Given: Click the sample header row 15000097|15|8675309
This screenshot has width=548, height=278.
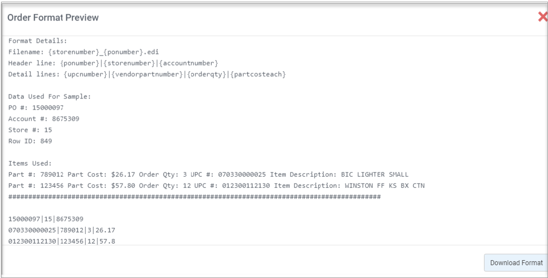Looking at the screenshot, I should click(x=46, y=219).
